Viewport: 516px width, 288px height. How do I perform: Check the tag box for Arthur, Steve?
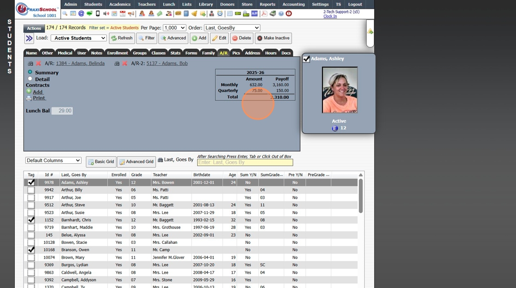(x=31, y=205)
